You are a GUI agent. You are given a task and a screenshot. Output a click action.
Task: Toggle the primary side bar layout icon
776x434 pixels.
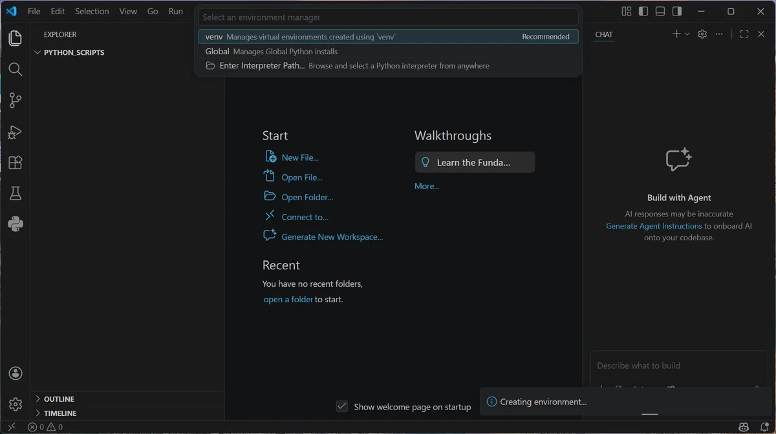click(x=643, y=11)
